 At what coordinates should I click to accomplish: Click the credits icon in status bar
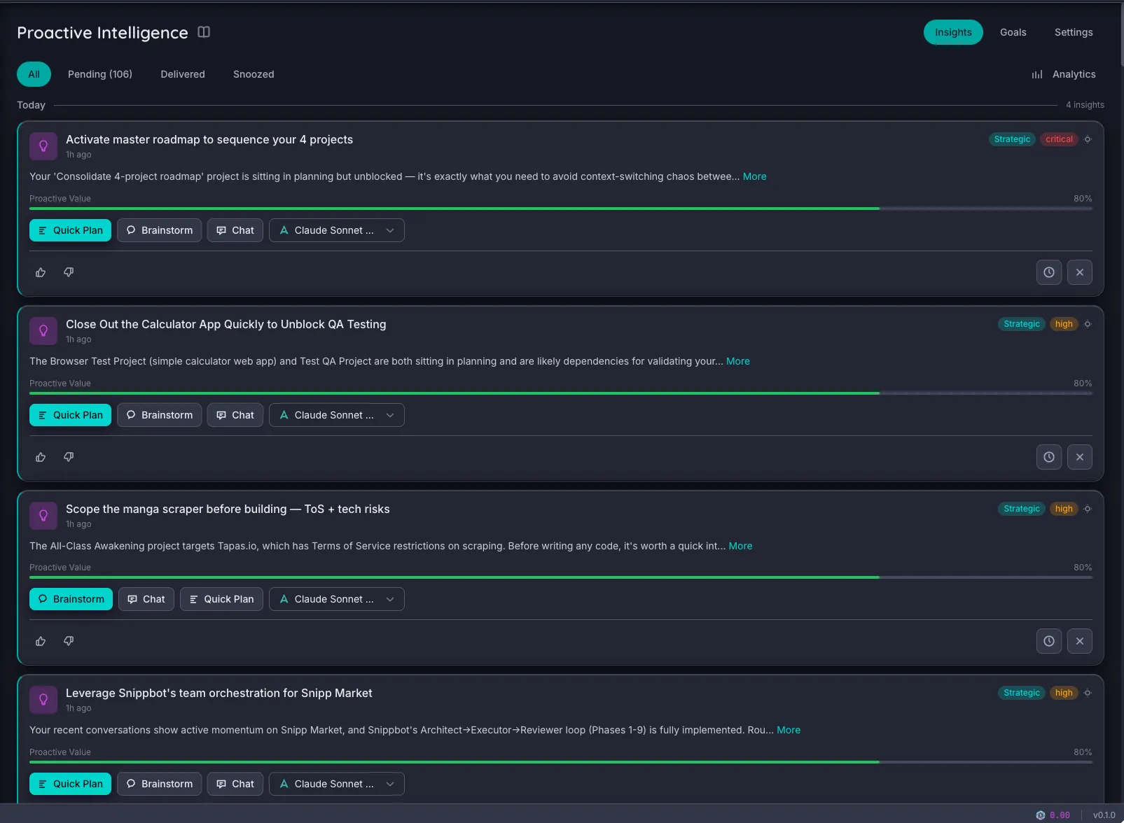[1041, 815]
